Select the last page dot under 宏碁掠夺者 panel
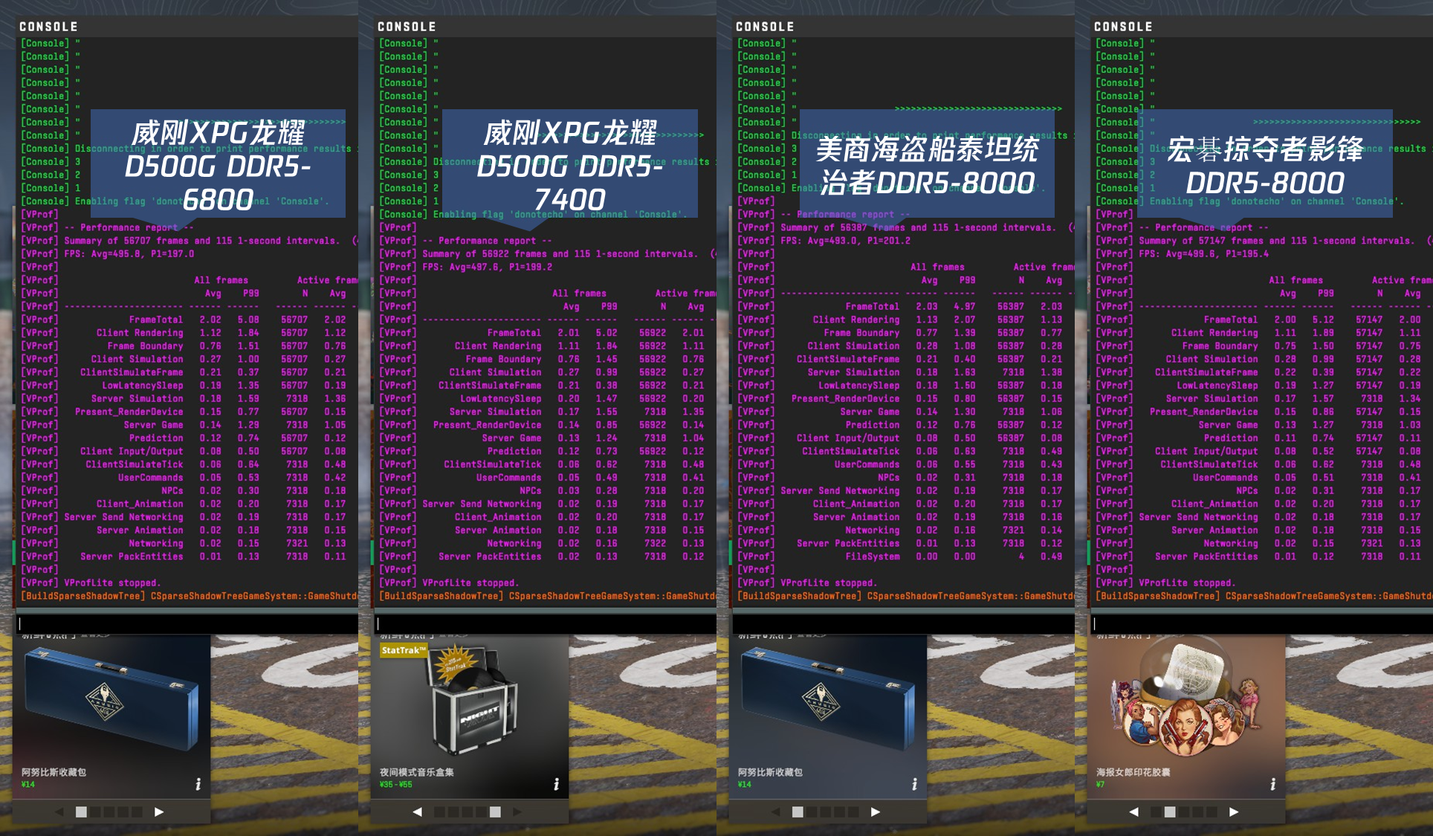1433x836 pixels. pos(1212,811)
